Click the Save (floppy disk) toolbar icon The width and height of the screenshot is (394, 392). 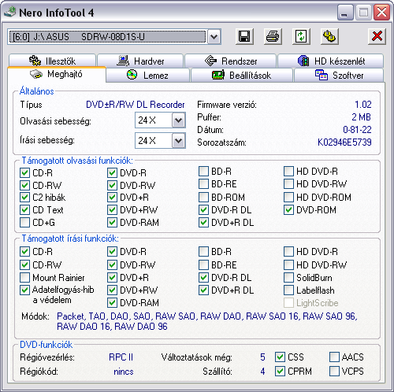coord(244,36)
